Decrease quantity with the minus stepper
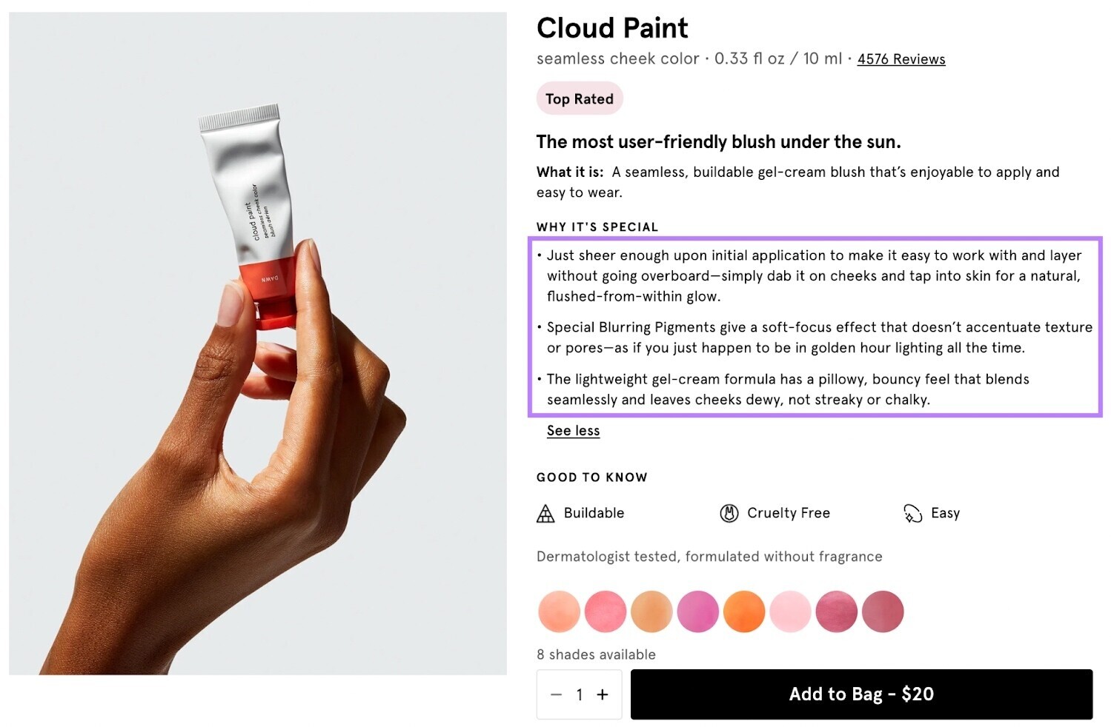This screenshot has width=1111, height=727. [x=557, y=694]
